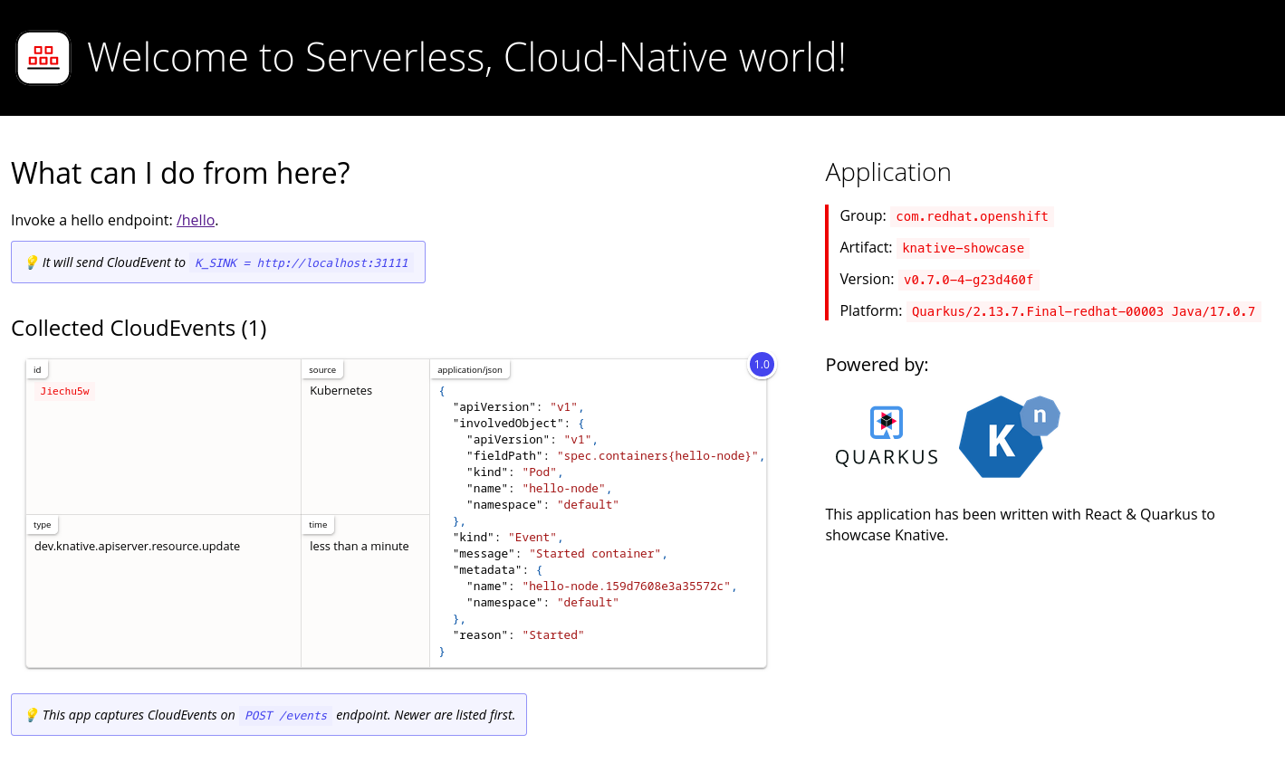This screenshot has width=1285, height=763.
Task: Click the Quarkus logo
Action: point(887,436)
